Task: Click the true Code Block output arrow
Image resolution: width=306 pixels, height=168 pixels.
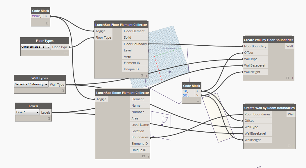Action: coord(46,16)
